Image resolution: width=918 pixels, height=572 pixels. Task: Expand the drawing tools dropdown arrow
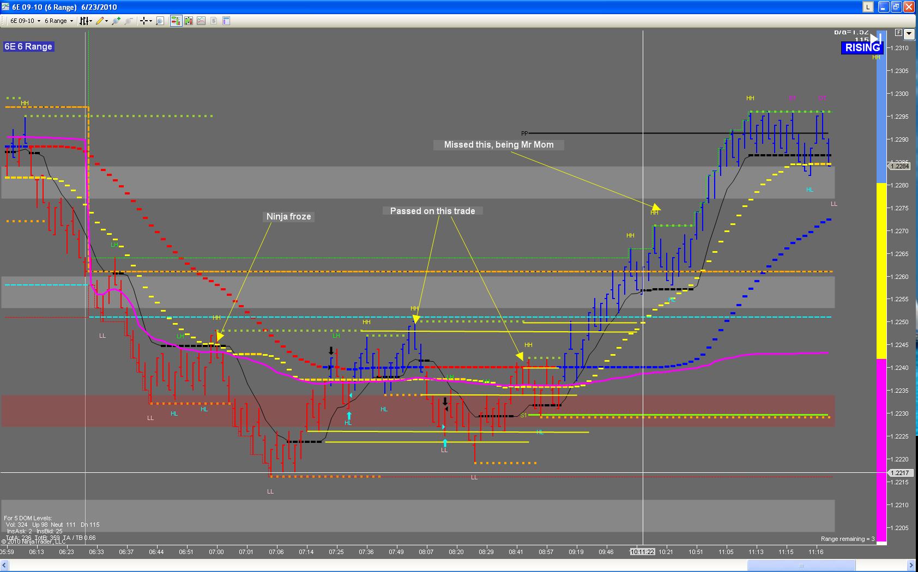pos(106,21)
